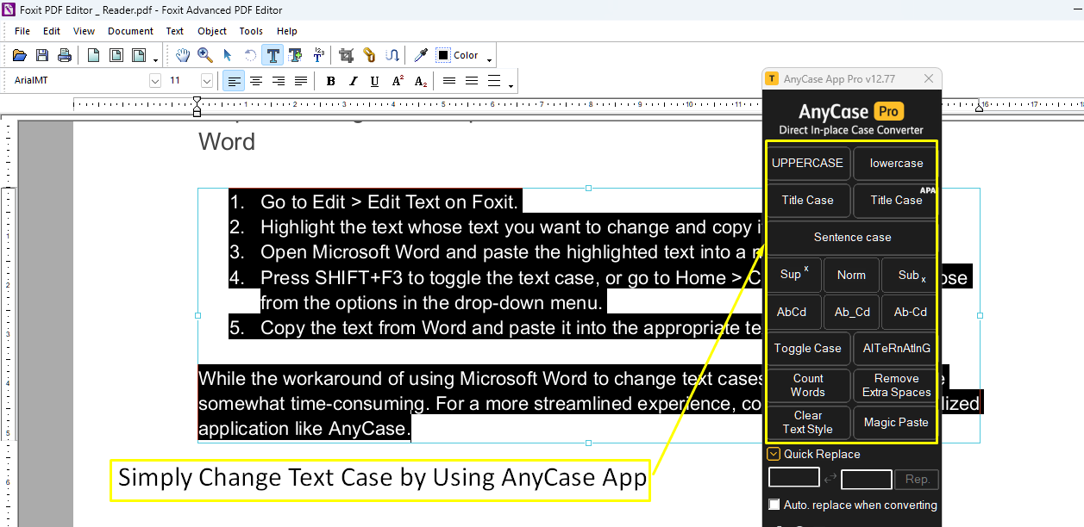Viewport: 1084px width, 527px height.
Task: Apply APA Title Case in AnyCase
Action: click(x=896, y=200)
